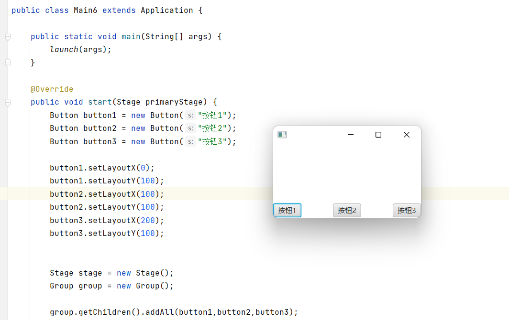Click the button1.setLayoutX(0) line
Image resolution: width=509 pixels, height=320 pixels.
click(102, 168)
